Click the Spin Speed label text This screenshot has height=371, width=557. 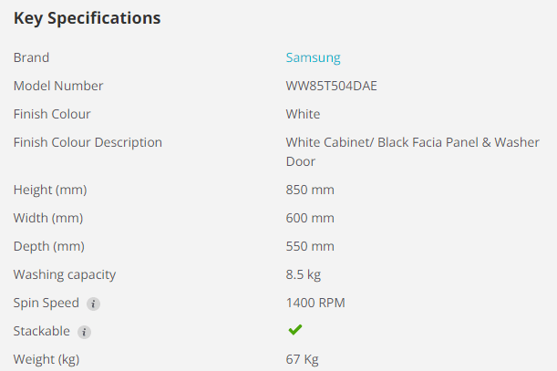(x=46, y=303)
